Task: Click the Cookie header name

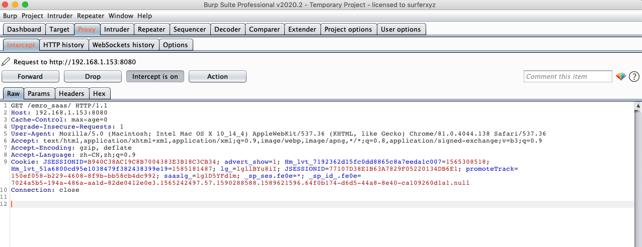Action: click(x=23, y=162)
